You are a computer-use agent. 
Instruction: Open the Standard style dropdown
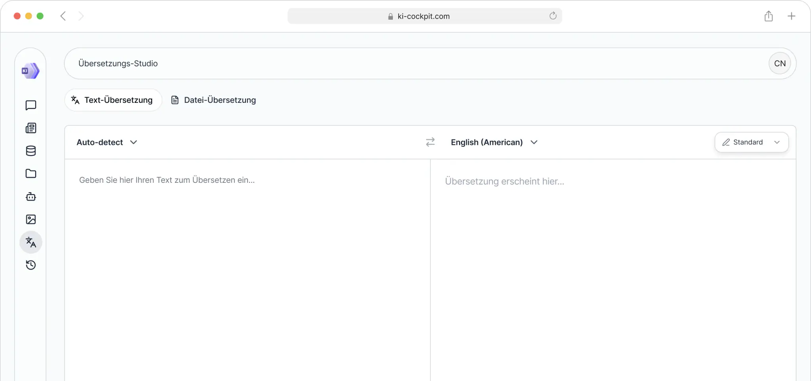752,142
